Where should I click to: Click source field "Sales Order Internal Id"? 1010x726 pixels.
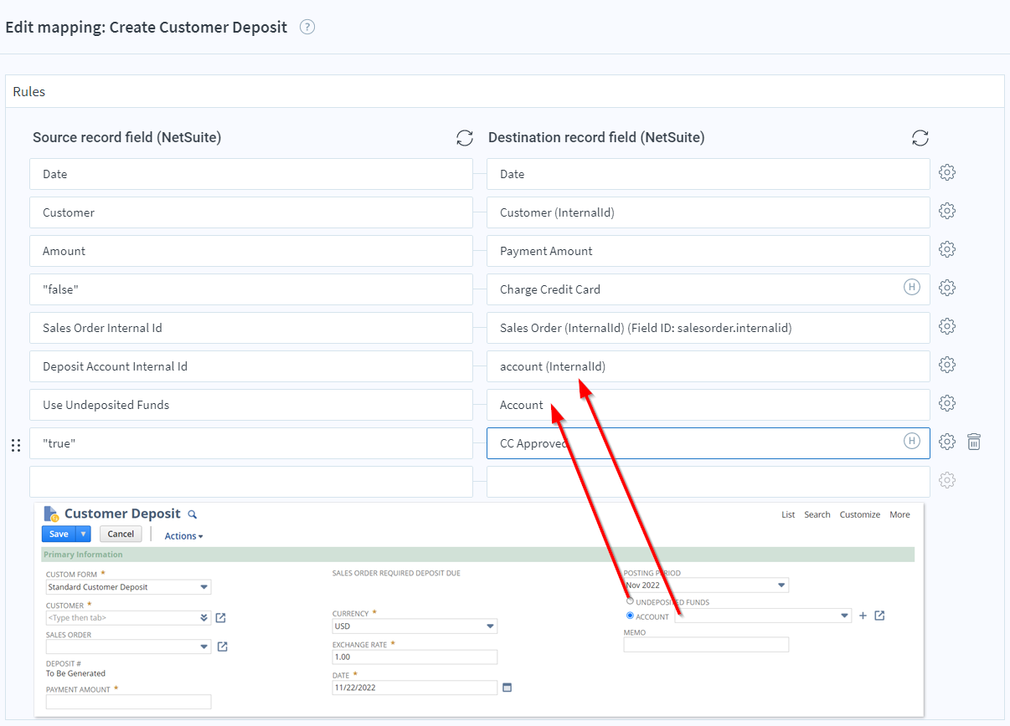point(251,328)
